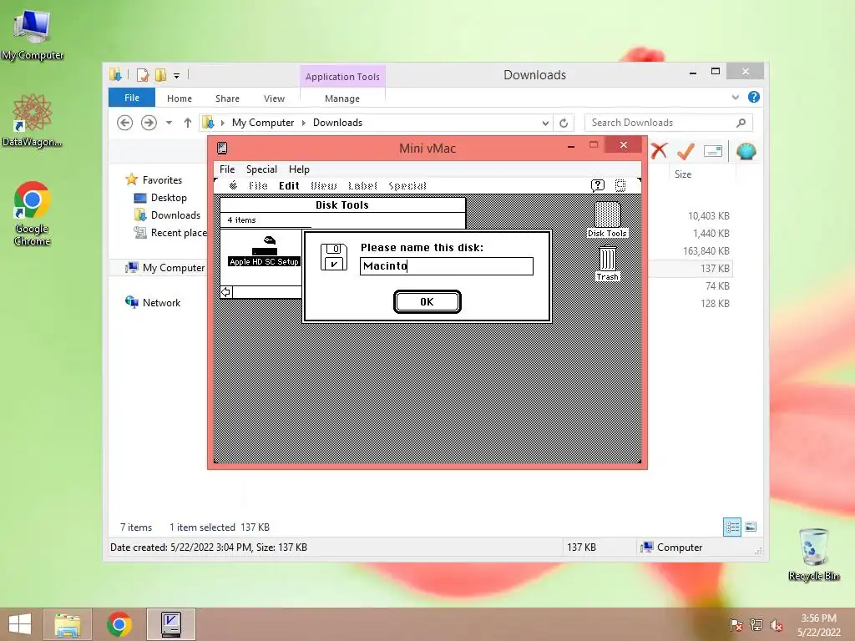Viewport: 855px width, 641px height.
Task: Switch to the Home ribbon tab
Action: 180,98
